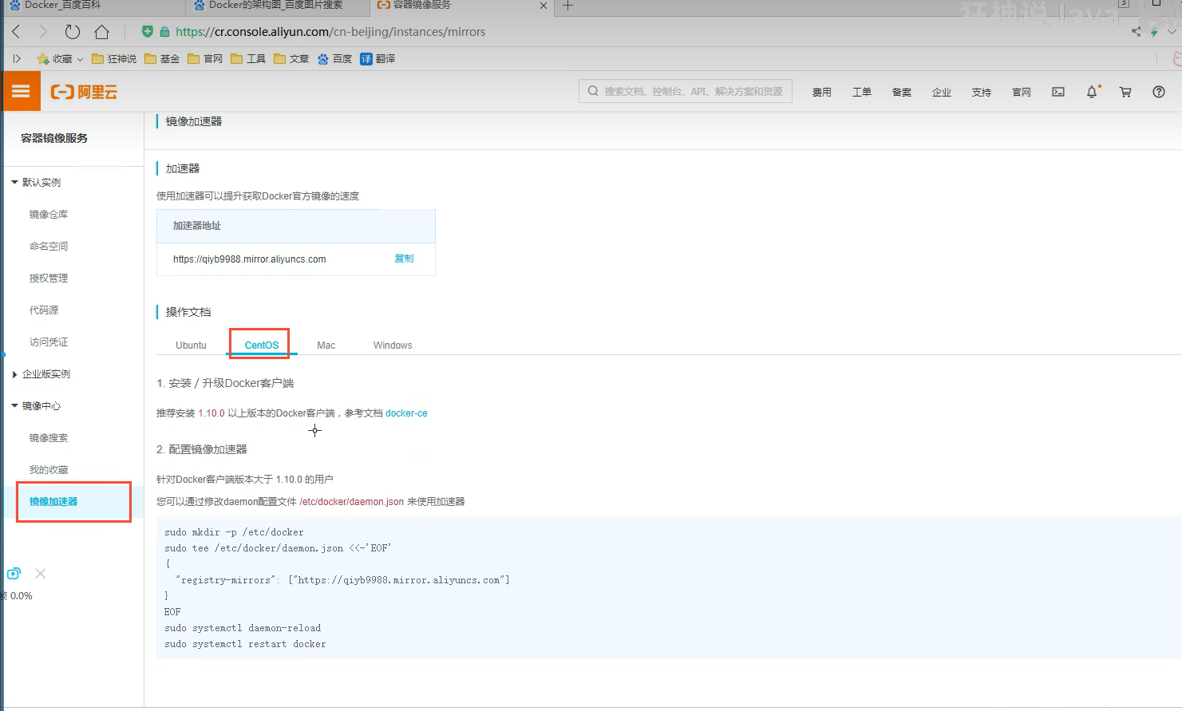This screenshot has width=1182, height=711.
Task: Select the Mac documentation tab
Action: (326, 346)
